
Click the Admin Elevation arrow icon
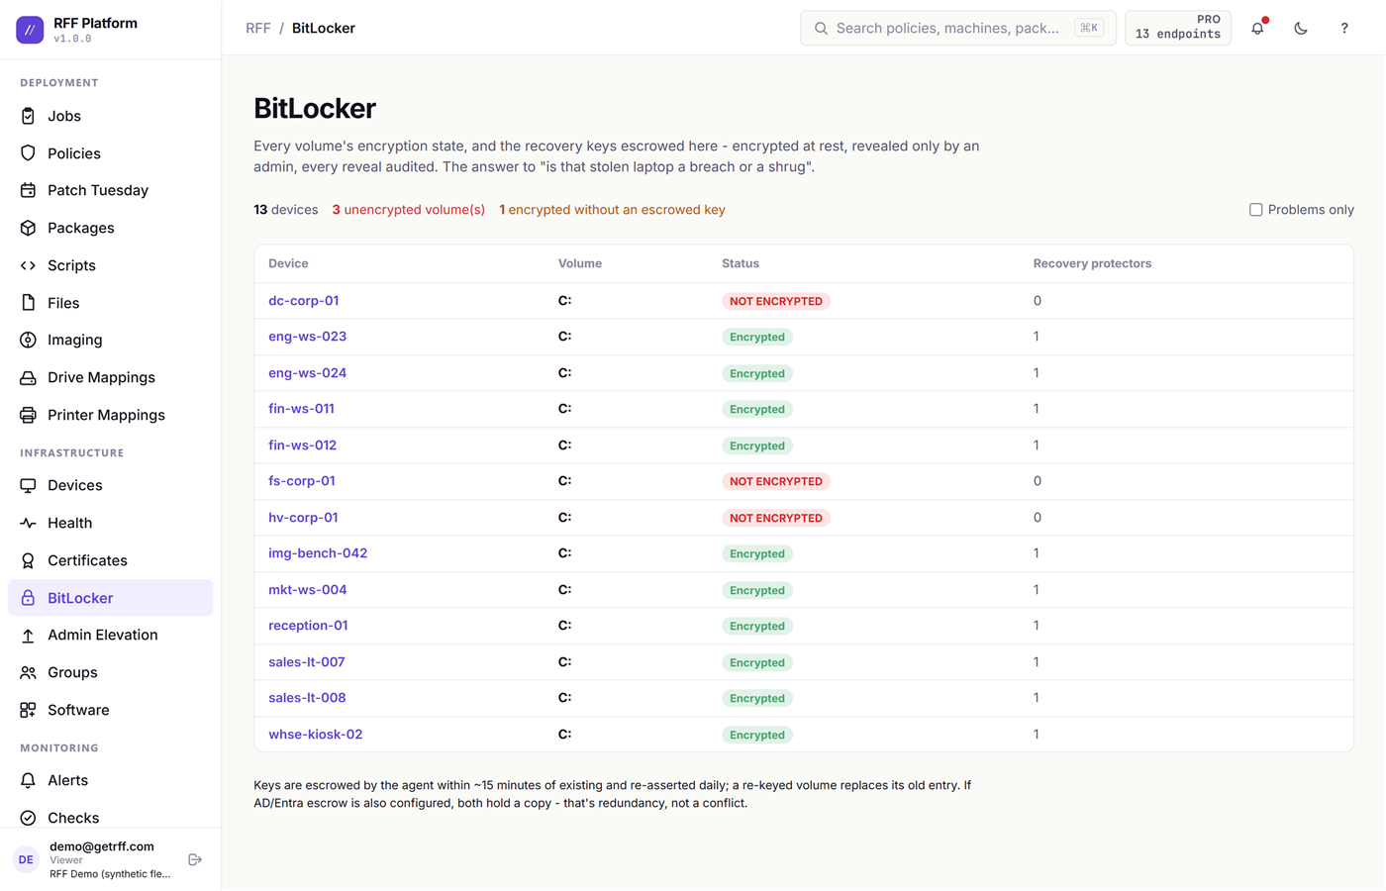click(x=28, y=635)
